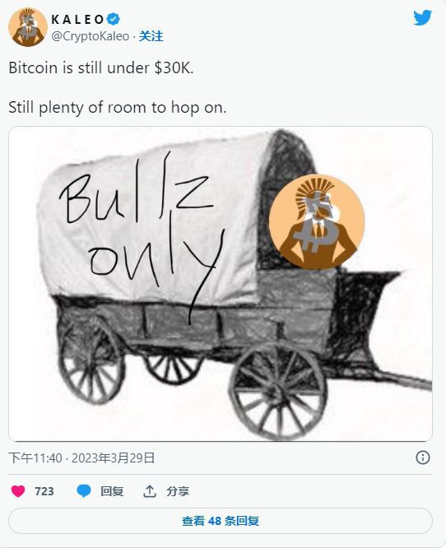Click the 分享 share label
Screen dimensions: 446x548
point(178,491)
